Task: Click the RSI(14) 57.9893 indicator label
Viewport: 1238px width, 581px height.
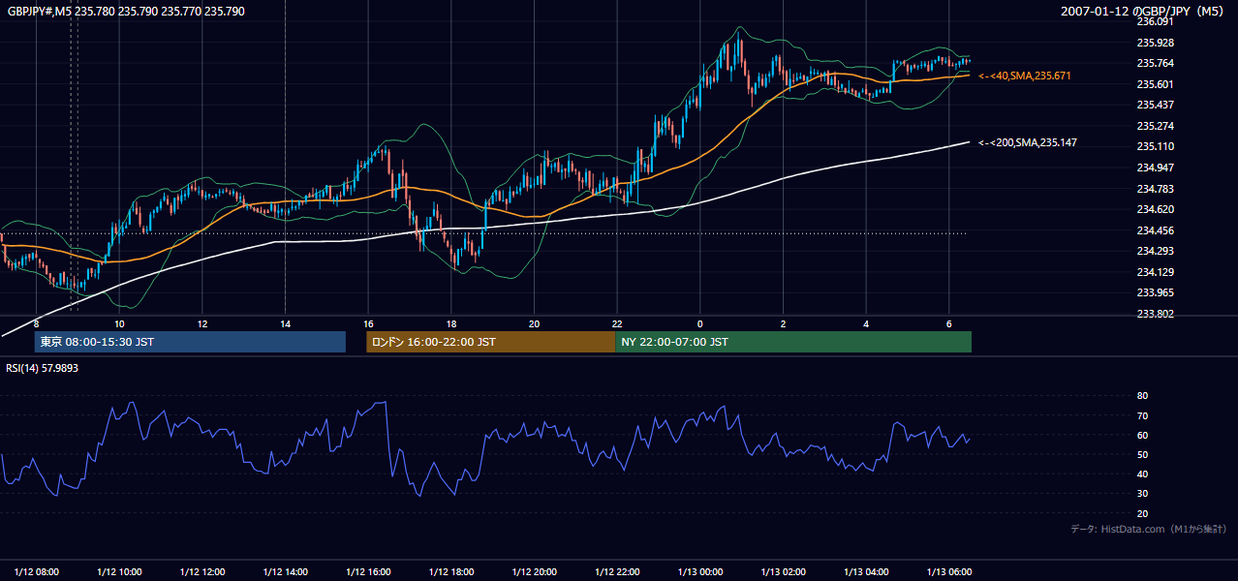Action: [x=43, y=368]
